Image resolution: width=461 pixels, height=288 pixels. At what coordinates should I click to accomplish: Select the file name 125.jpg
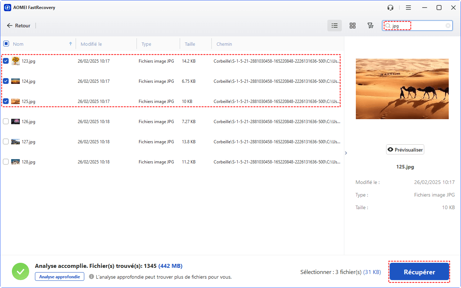pyautogui.click(x=28, y=102)
